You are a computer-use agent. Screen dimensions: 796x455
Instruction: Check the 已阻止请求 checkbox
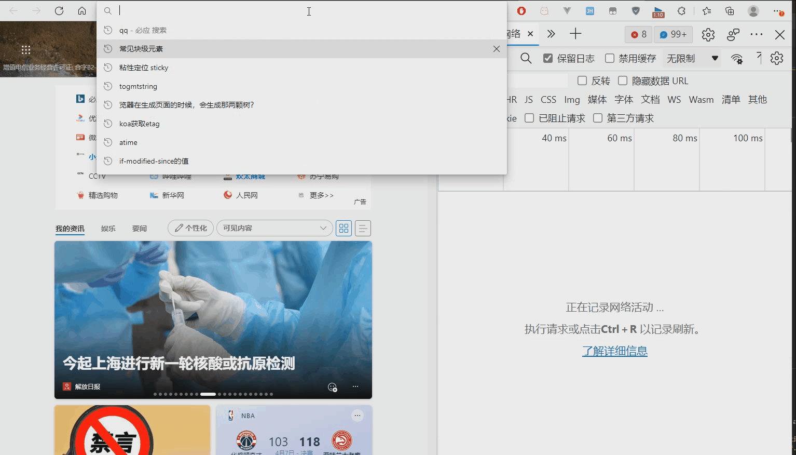click(529, 118)
